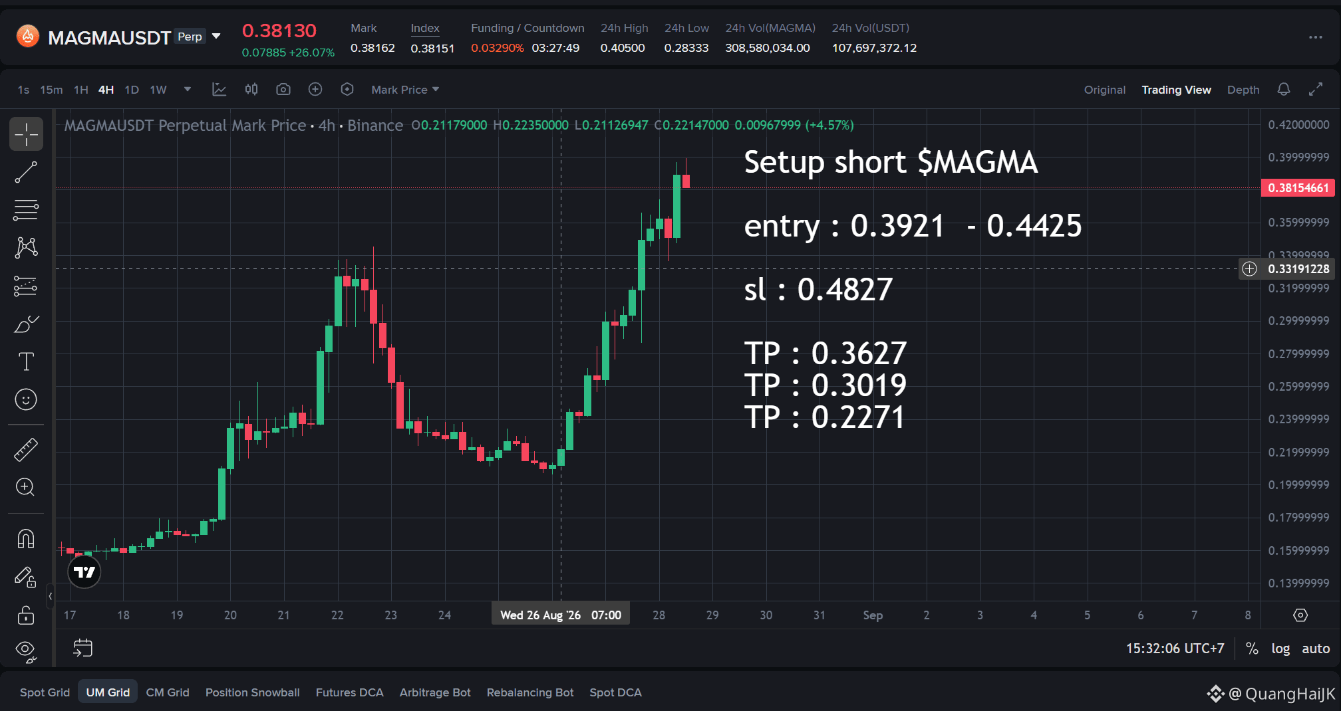Click the red current price label 0.38154661

point(1298,188)
